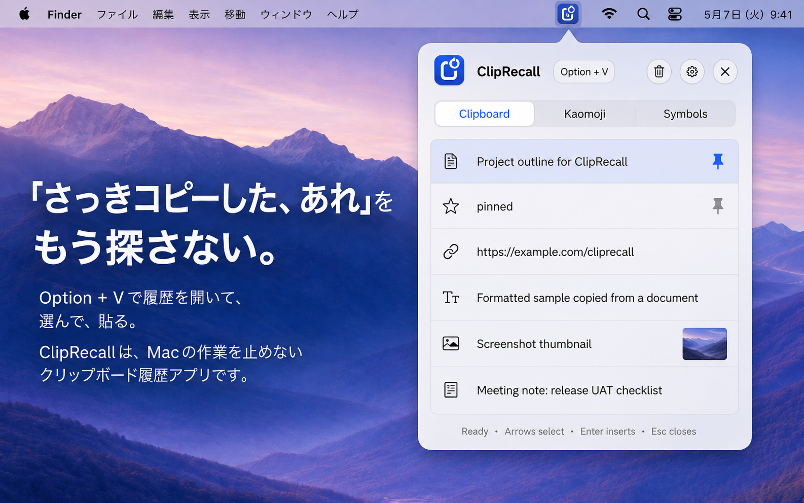Clear clipboard history with the trash icon
The width and height of the screenshot is (804, 503).
coord(659,71)
